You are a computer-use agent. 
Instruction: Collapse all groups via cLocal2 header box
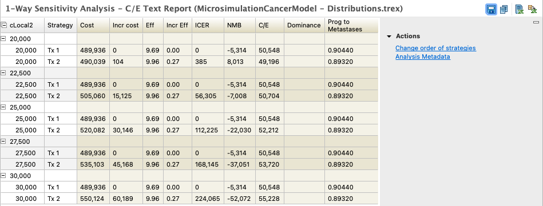coord(4,25)
